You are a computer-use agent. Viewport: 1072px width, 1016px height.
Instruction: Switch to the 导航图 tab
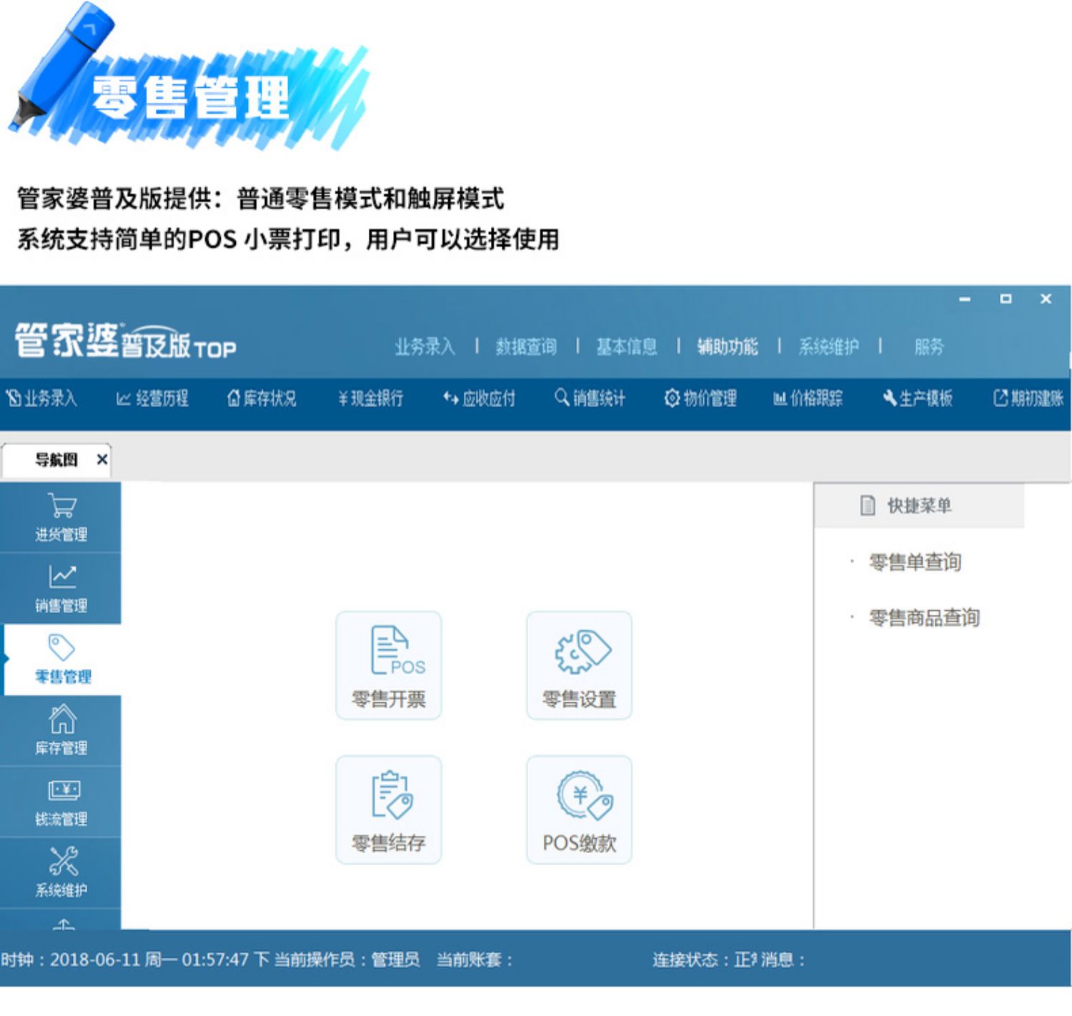pyautogui.click(x=56, y=459)
